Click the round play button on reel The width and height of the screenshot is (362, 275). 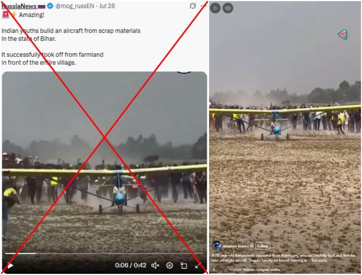tap(215, 8)
